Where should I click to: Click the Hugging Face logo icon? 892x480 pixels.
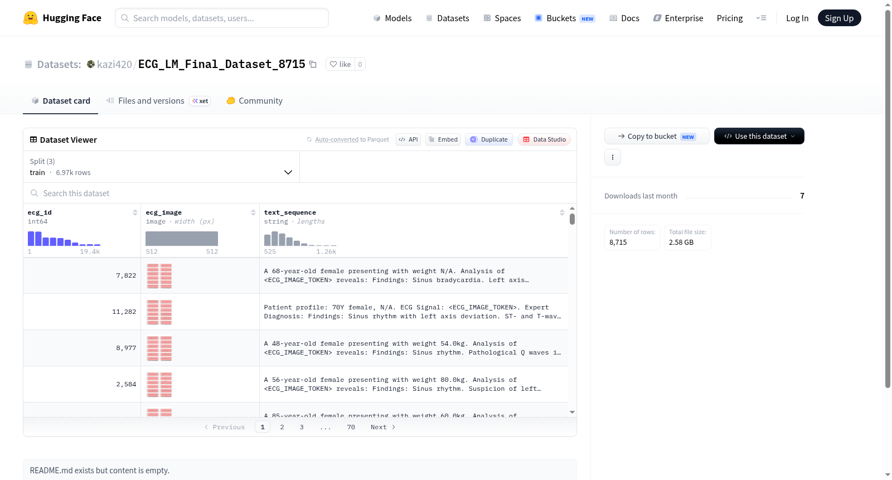(31, 18)
